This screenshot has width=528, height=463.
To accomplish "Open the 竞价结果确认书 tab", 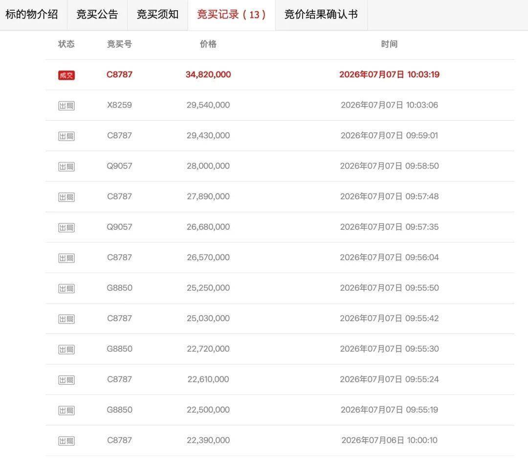I will click(321, 15).
